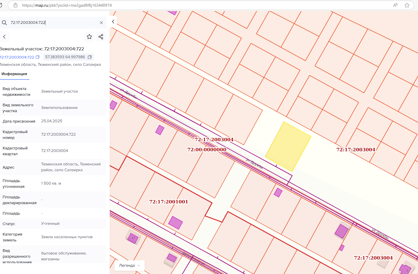
Task: Click the heading Земельный участок: 72:17:2003004:722
Action: coord(42,49)
